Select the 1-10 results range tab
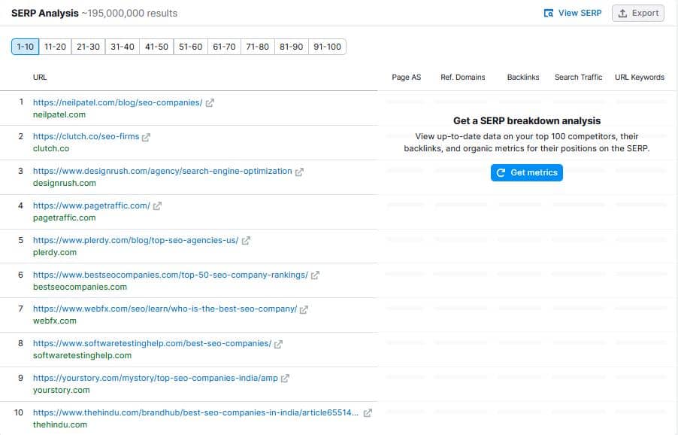The height and width of the screenshot is (435, 678). coord(25,47)
